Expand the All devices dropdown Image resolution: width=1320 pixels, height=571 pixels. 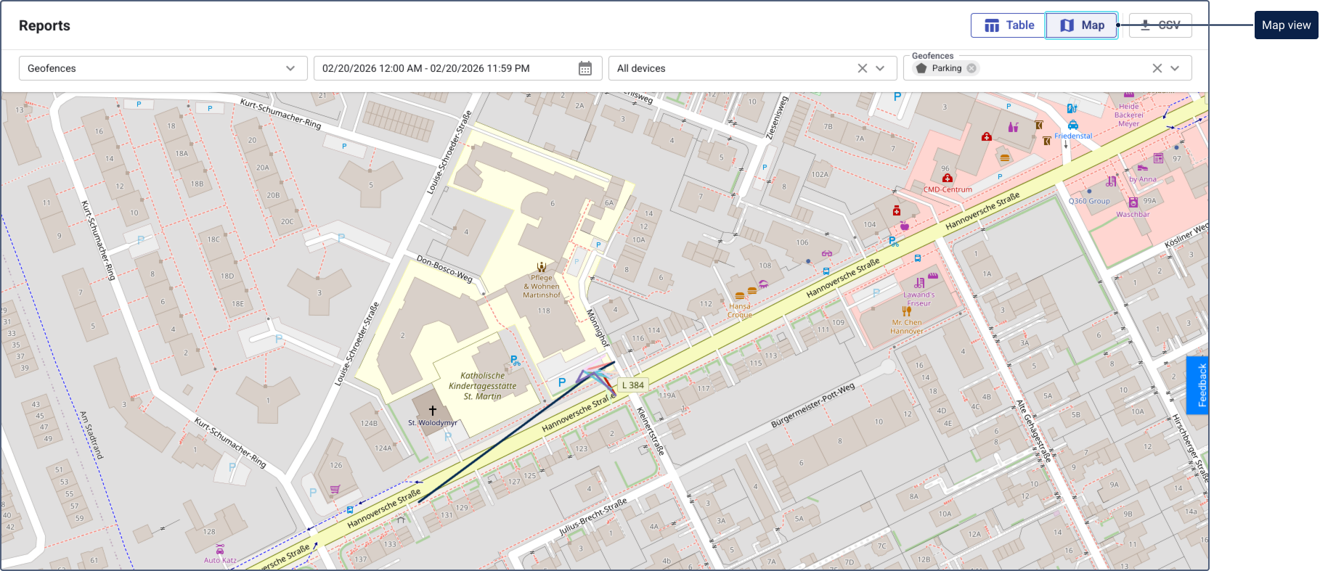pos(881,68)
